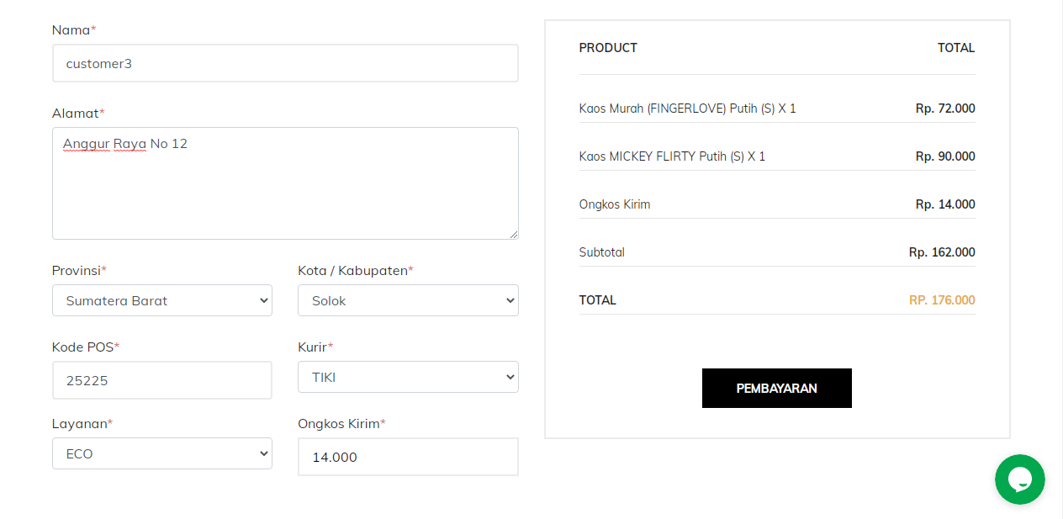The image size is (1063, 519).
Task: Open the Layanan dropdown showing ECO
Action: [162, 453]
